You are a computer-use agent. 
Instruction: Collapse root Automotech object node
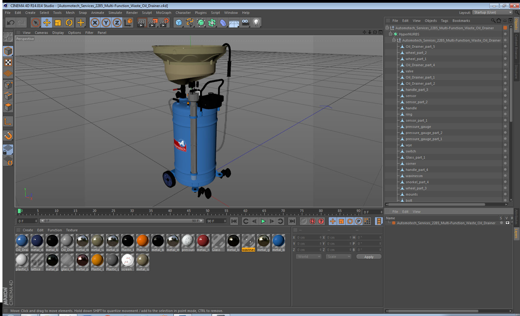tap(387, 28)
